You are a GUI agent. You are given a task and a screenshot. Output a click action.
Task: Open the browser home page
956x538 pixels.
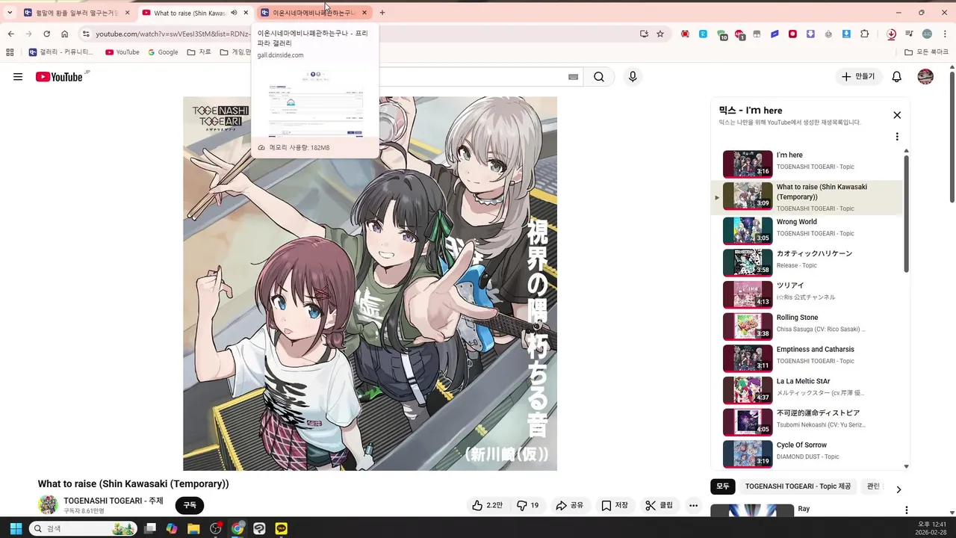pyautogui.click(x=65, y=34)
